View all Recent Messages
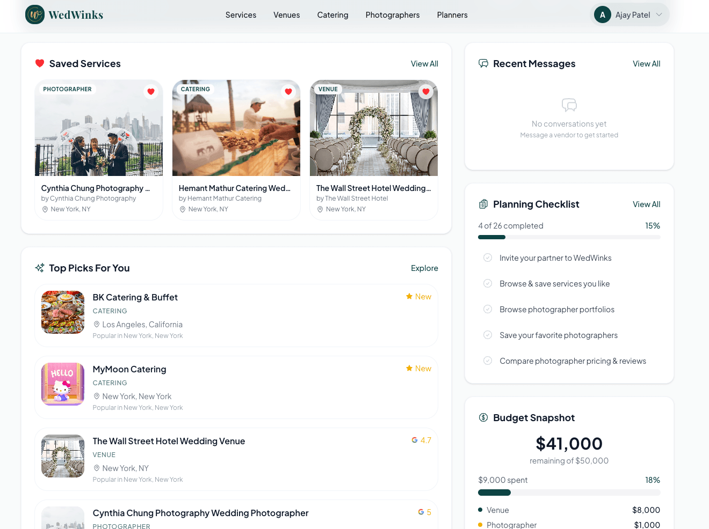The height and width of the screenshot is (529, 709). click(646, 64)
